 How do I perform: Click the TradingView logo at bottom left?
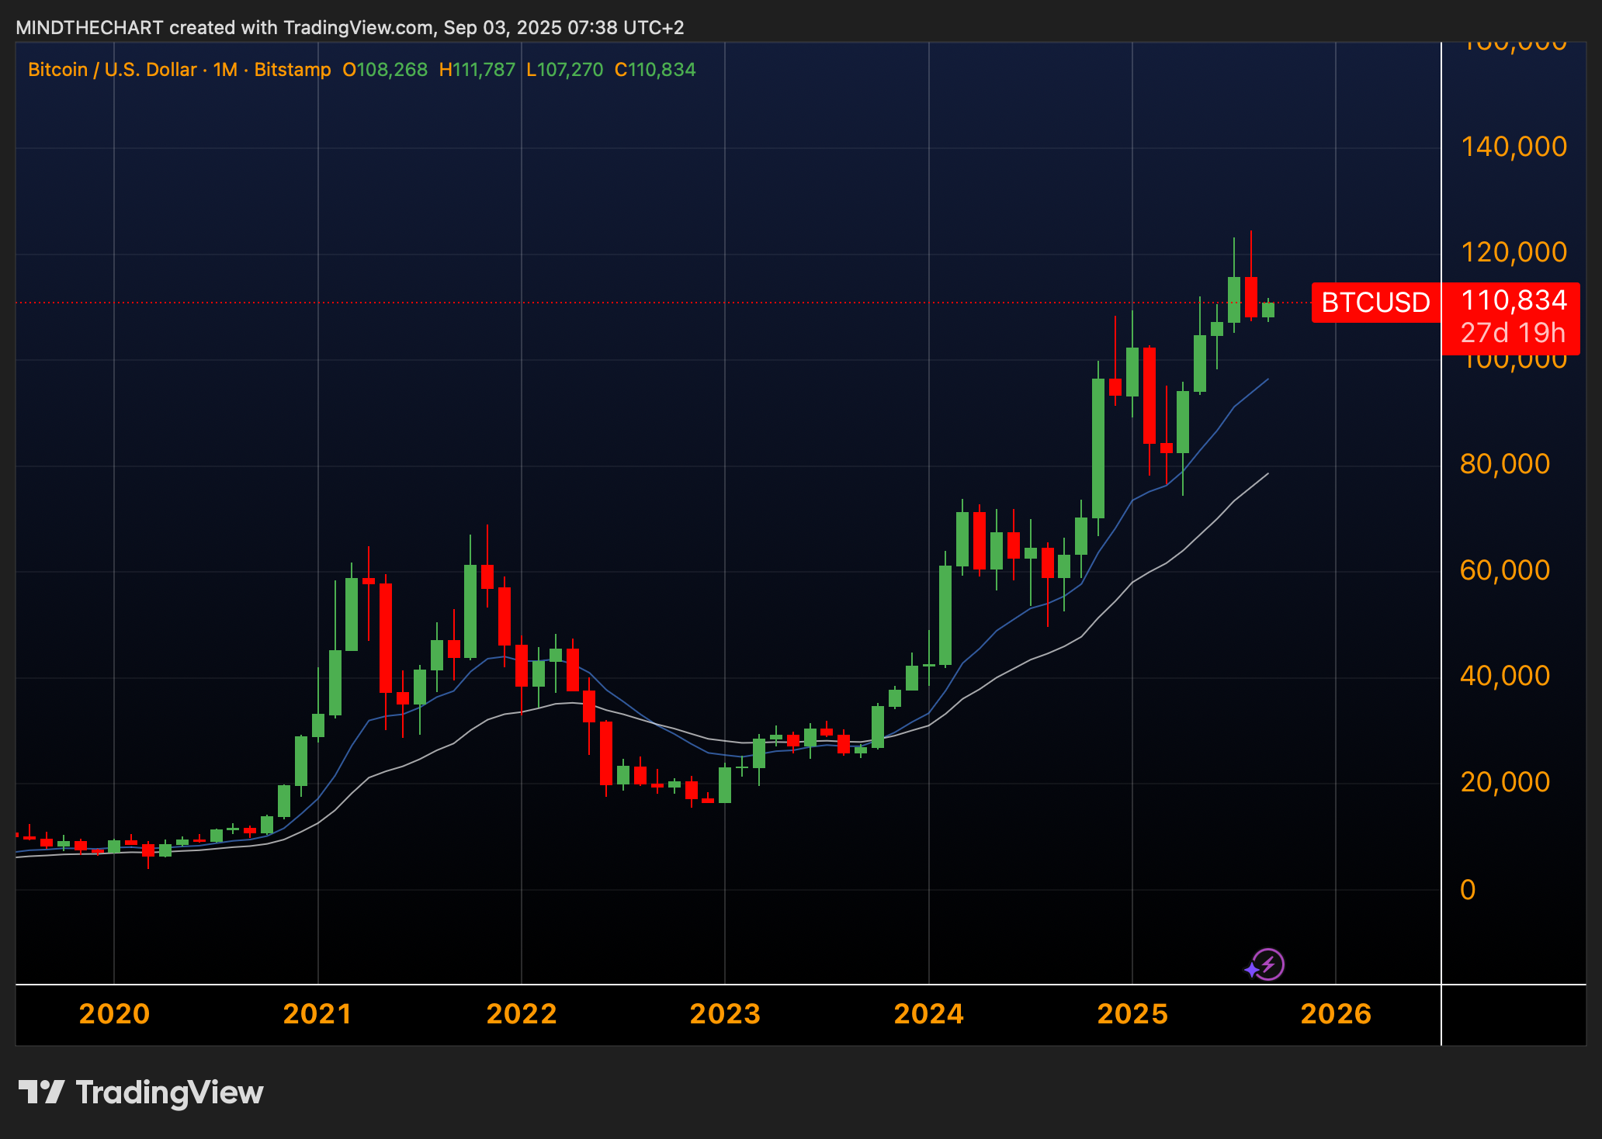(140, 1092)
